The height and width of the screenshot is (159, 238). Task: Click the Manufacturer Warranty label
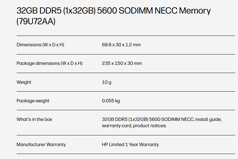[41, 145]
